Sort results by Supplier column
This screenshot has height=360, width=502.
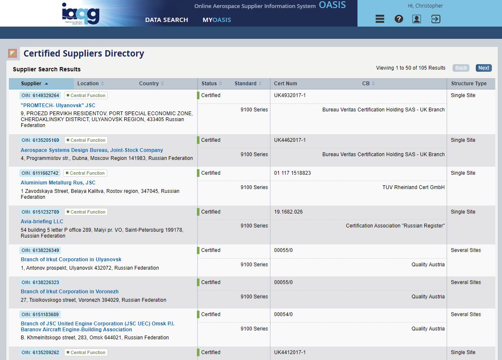35,84
